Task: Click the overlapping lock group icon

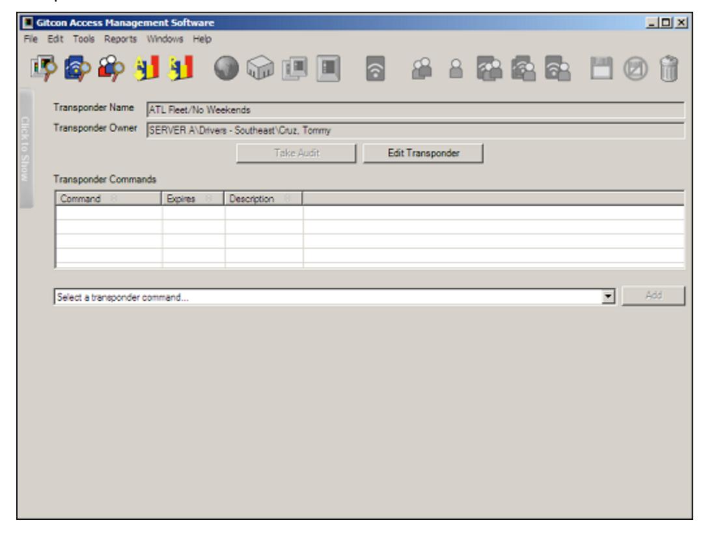Action: [x=295, y=68]
